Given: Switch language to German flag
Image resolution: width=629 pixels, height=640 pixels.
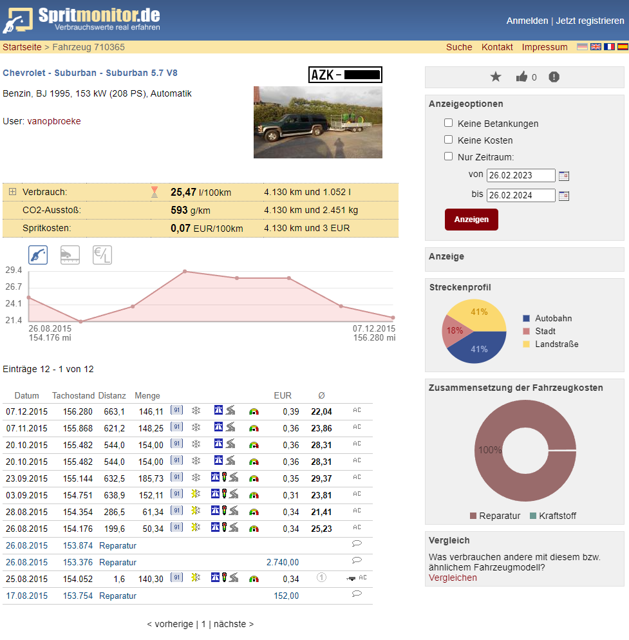Looking at the screenshot, I should [x=582, y=47].
